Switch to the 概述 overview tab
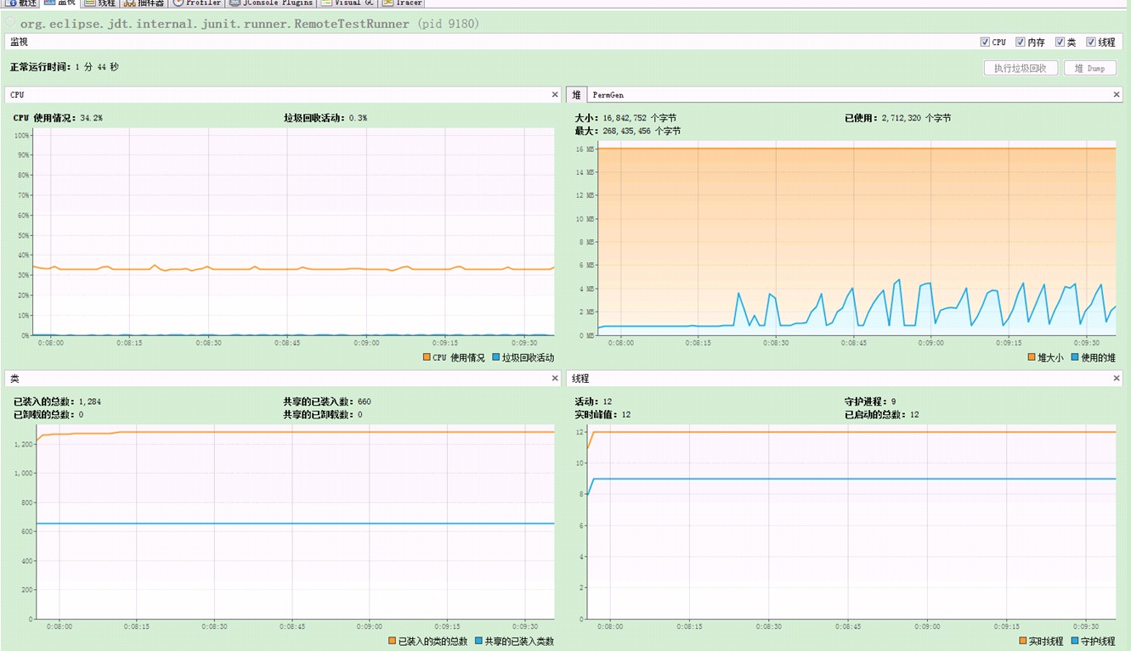1131x651 pixels. click(x=21, y=3)
